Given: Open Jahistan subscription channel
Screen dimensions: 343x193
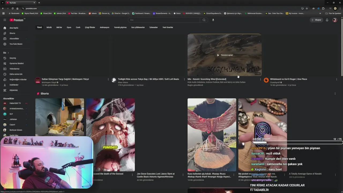Looking at the screenshot, I should pos(15,119).
